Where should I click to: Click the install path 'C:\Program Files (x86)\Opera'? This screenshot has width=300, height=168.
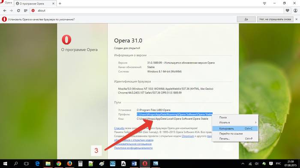point(153,110)
